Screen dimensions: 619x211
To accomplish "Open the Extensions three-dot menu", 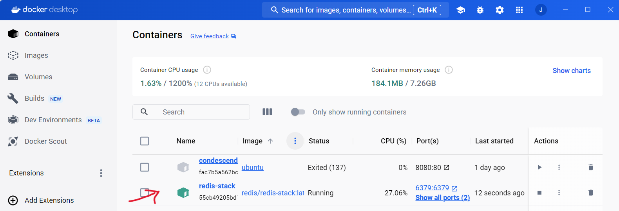I will 101,173.
